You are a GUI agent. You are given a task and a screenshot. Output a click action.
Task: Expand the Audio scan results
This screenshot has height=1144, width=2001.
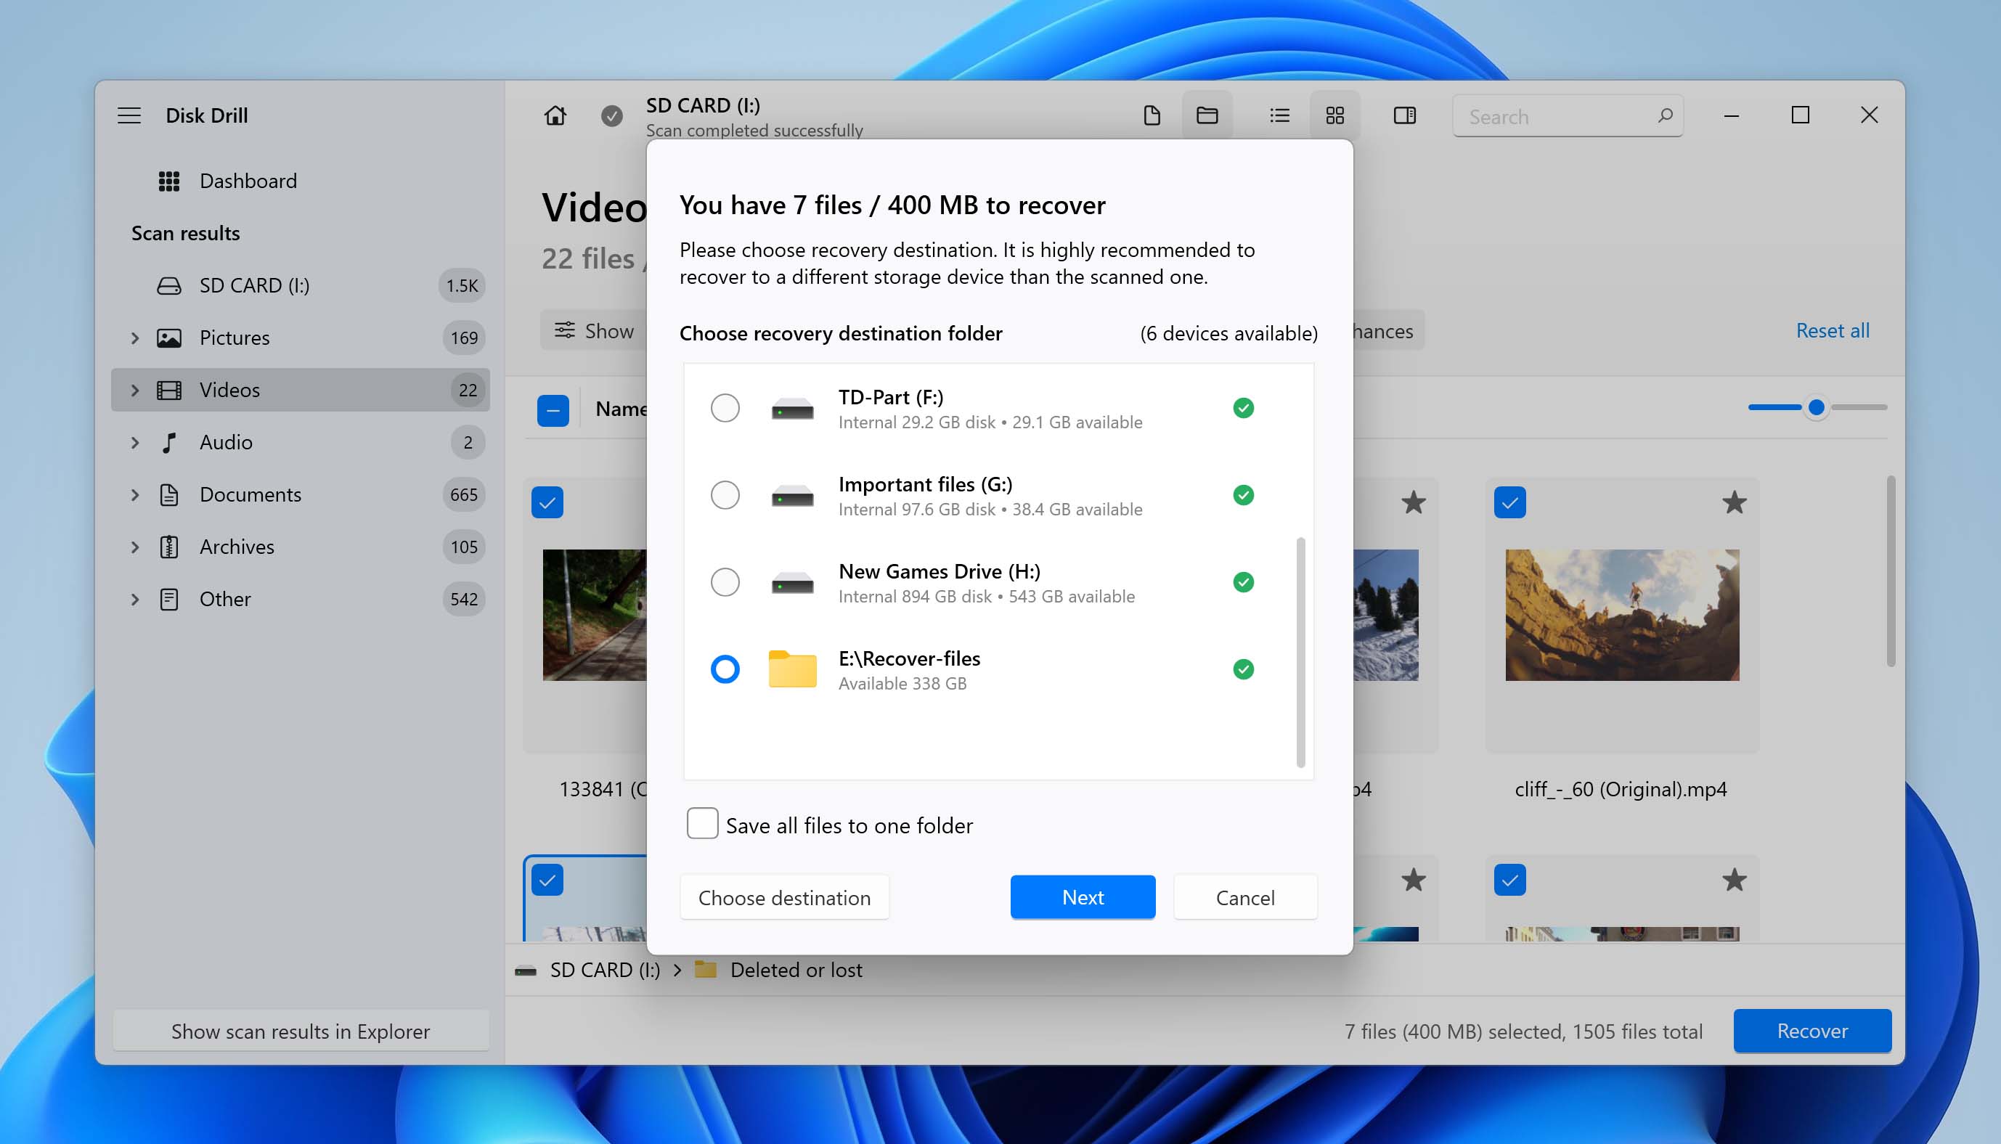pos(134,441)
